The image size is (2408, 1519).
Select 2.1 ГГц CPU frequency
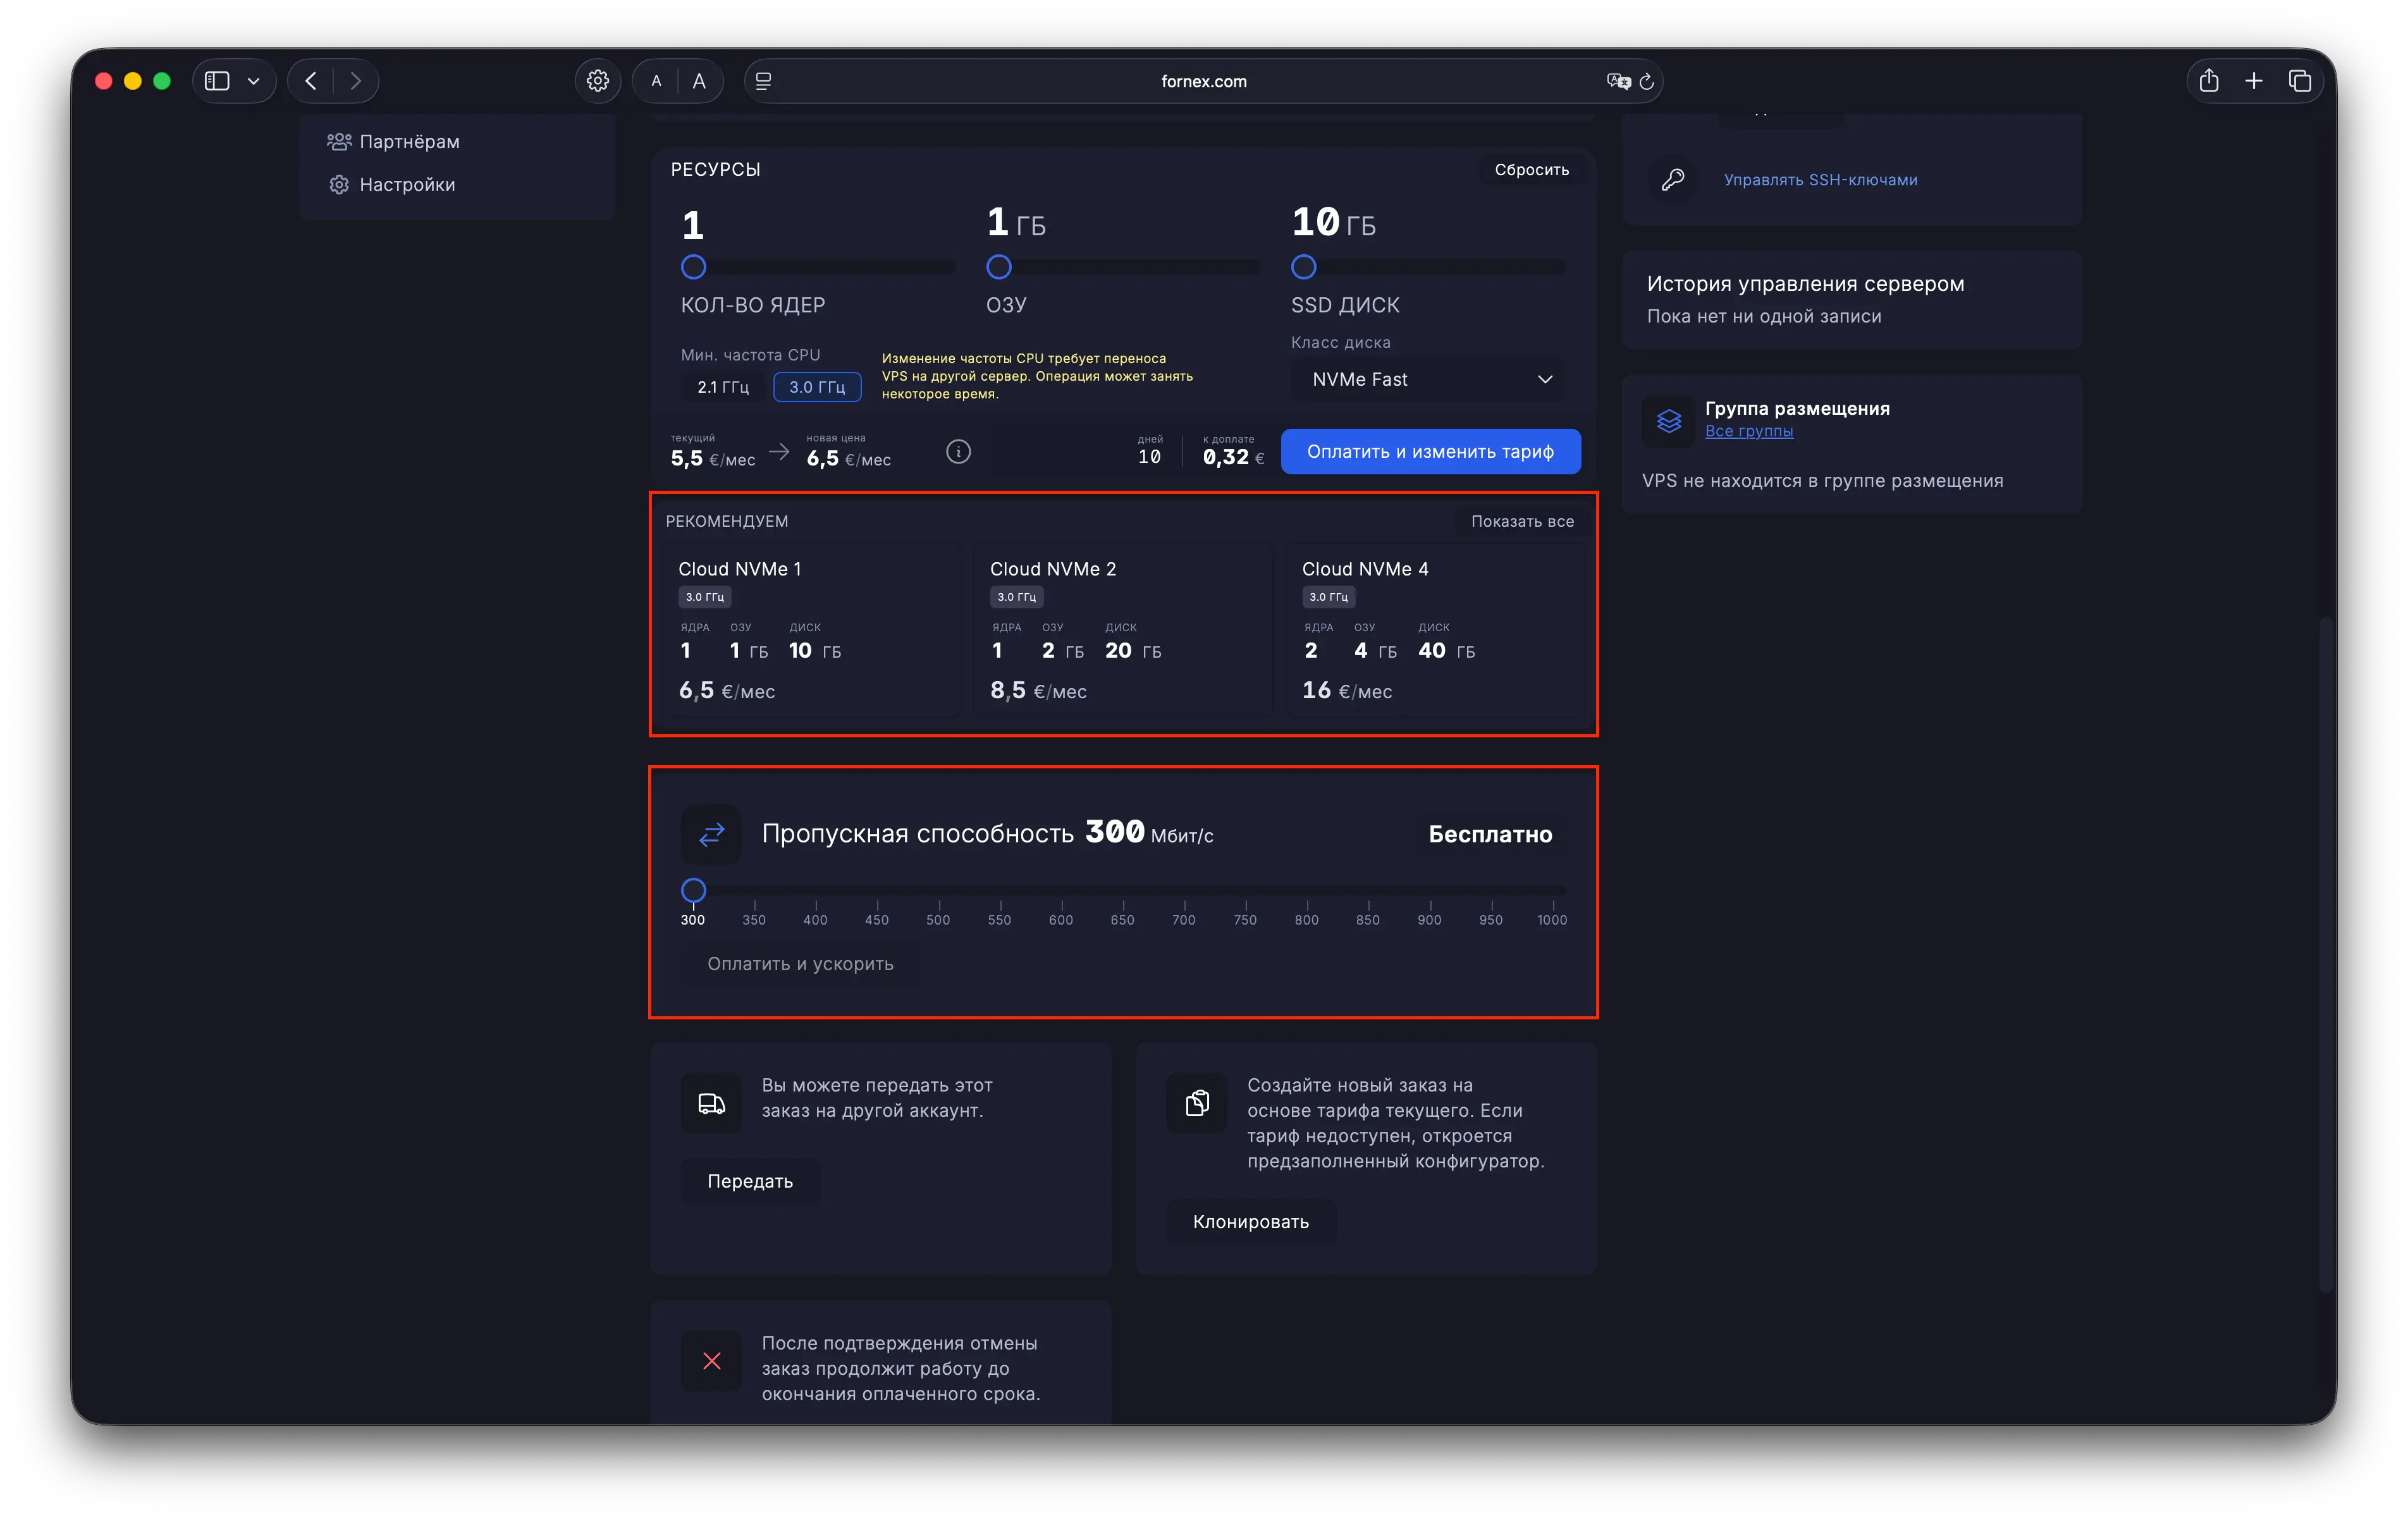pyautogui.click(x=723, y=387)
